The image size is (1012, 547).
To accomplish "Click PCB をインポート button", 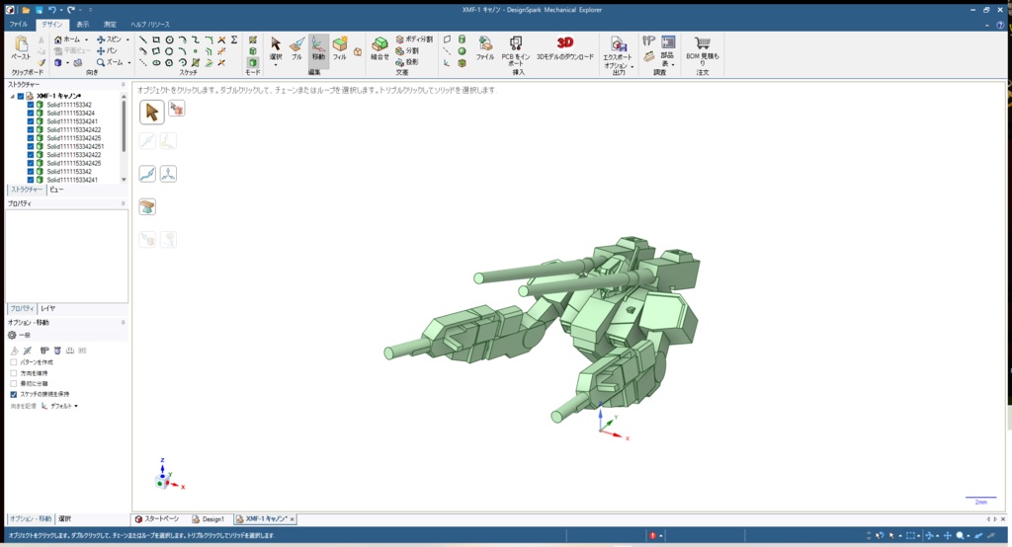I will coord(516,51).
